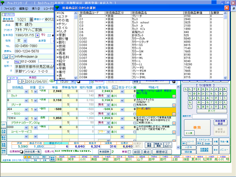Check the 伝票削除 checkbox

click(22, 151)
